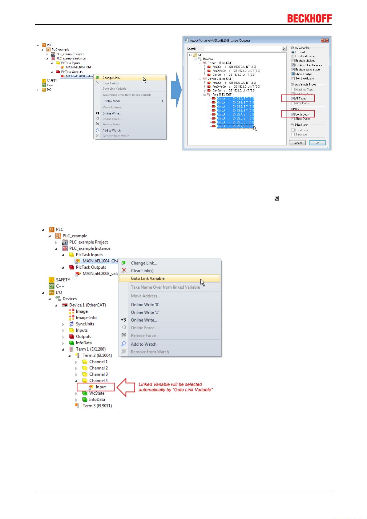
Task: Select the Term 3 (EL9011) tree item
Action: pos(97,406)
